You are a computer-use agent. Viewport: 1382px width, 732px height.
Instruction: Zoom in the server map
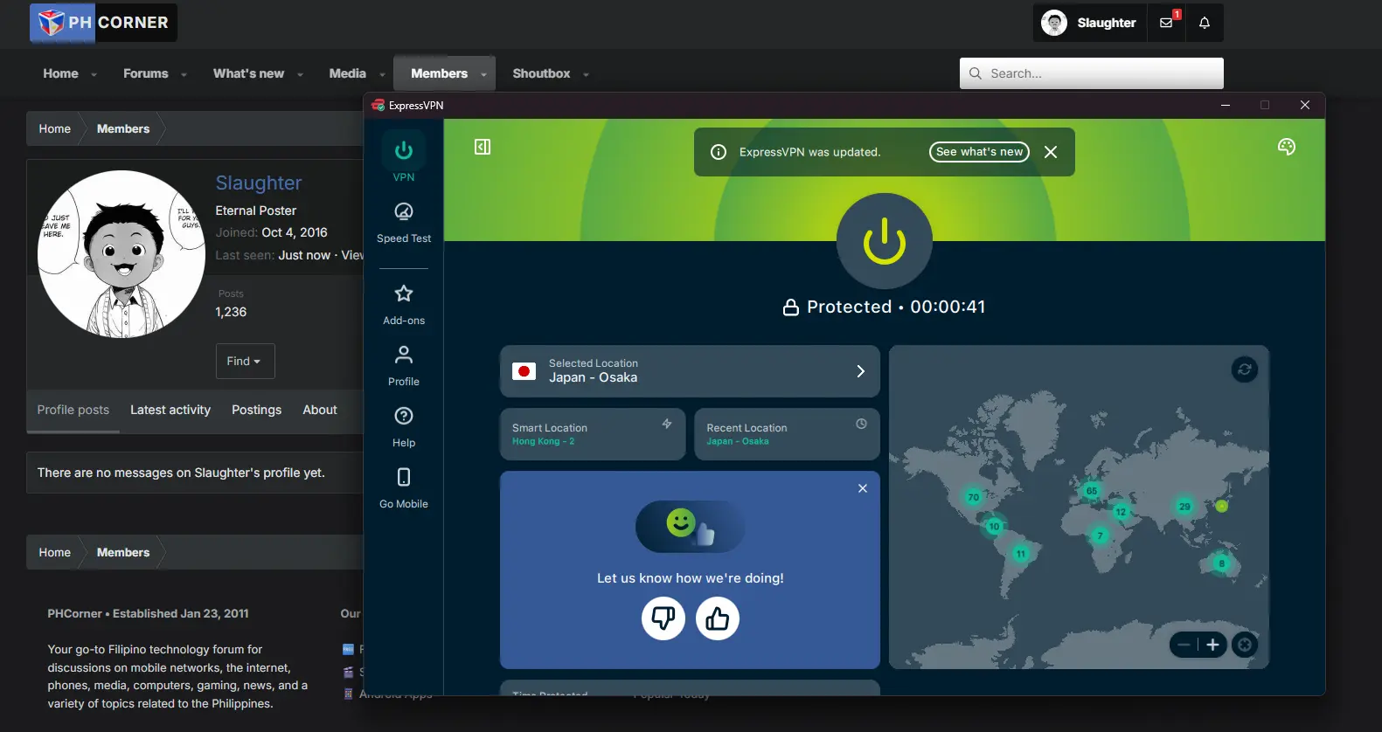1212,645
